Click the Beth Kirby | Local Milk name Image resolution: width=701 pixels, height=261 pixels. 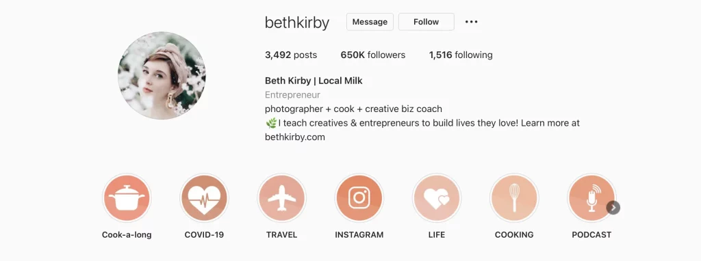click(x=314, y=81)
